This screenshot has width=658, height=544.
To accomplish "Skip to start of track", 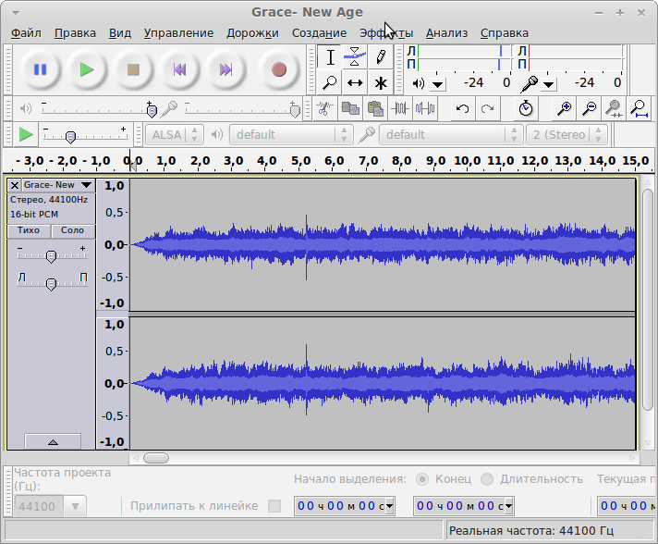I will pyautogui.click(x=179, y=69).
